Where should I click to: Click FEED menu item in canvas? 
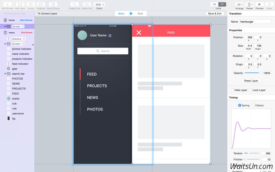click(x=92, y=74)
